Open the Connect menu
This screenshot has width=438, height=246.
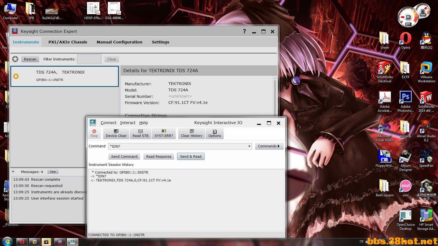(x=108, y=123)
